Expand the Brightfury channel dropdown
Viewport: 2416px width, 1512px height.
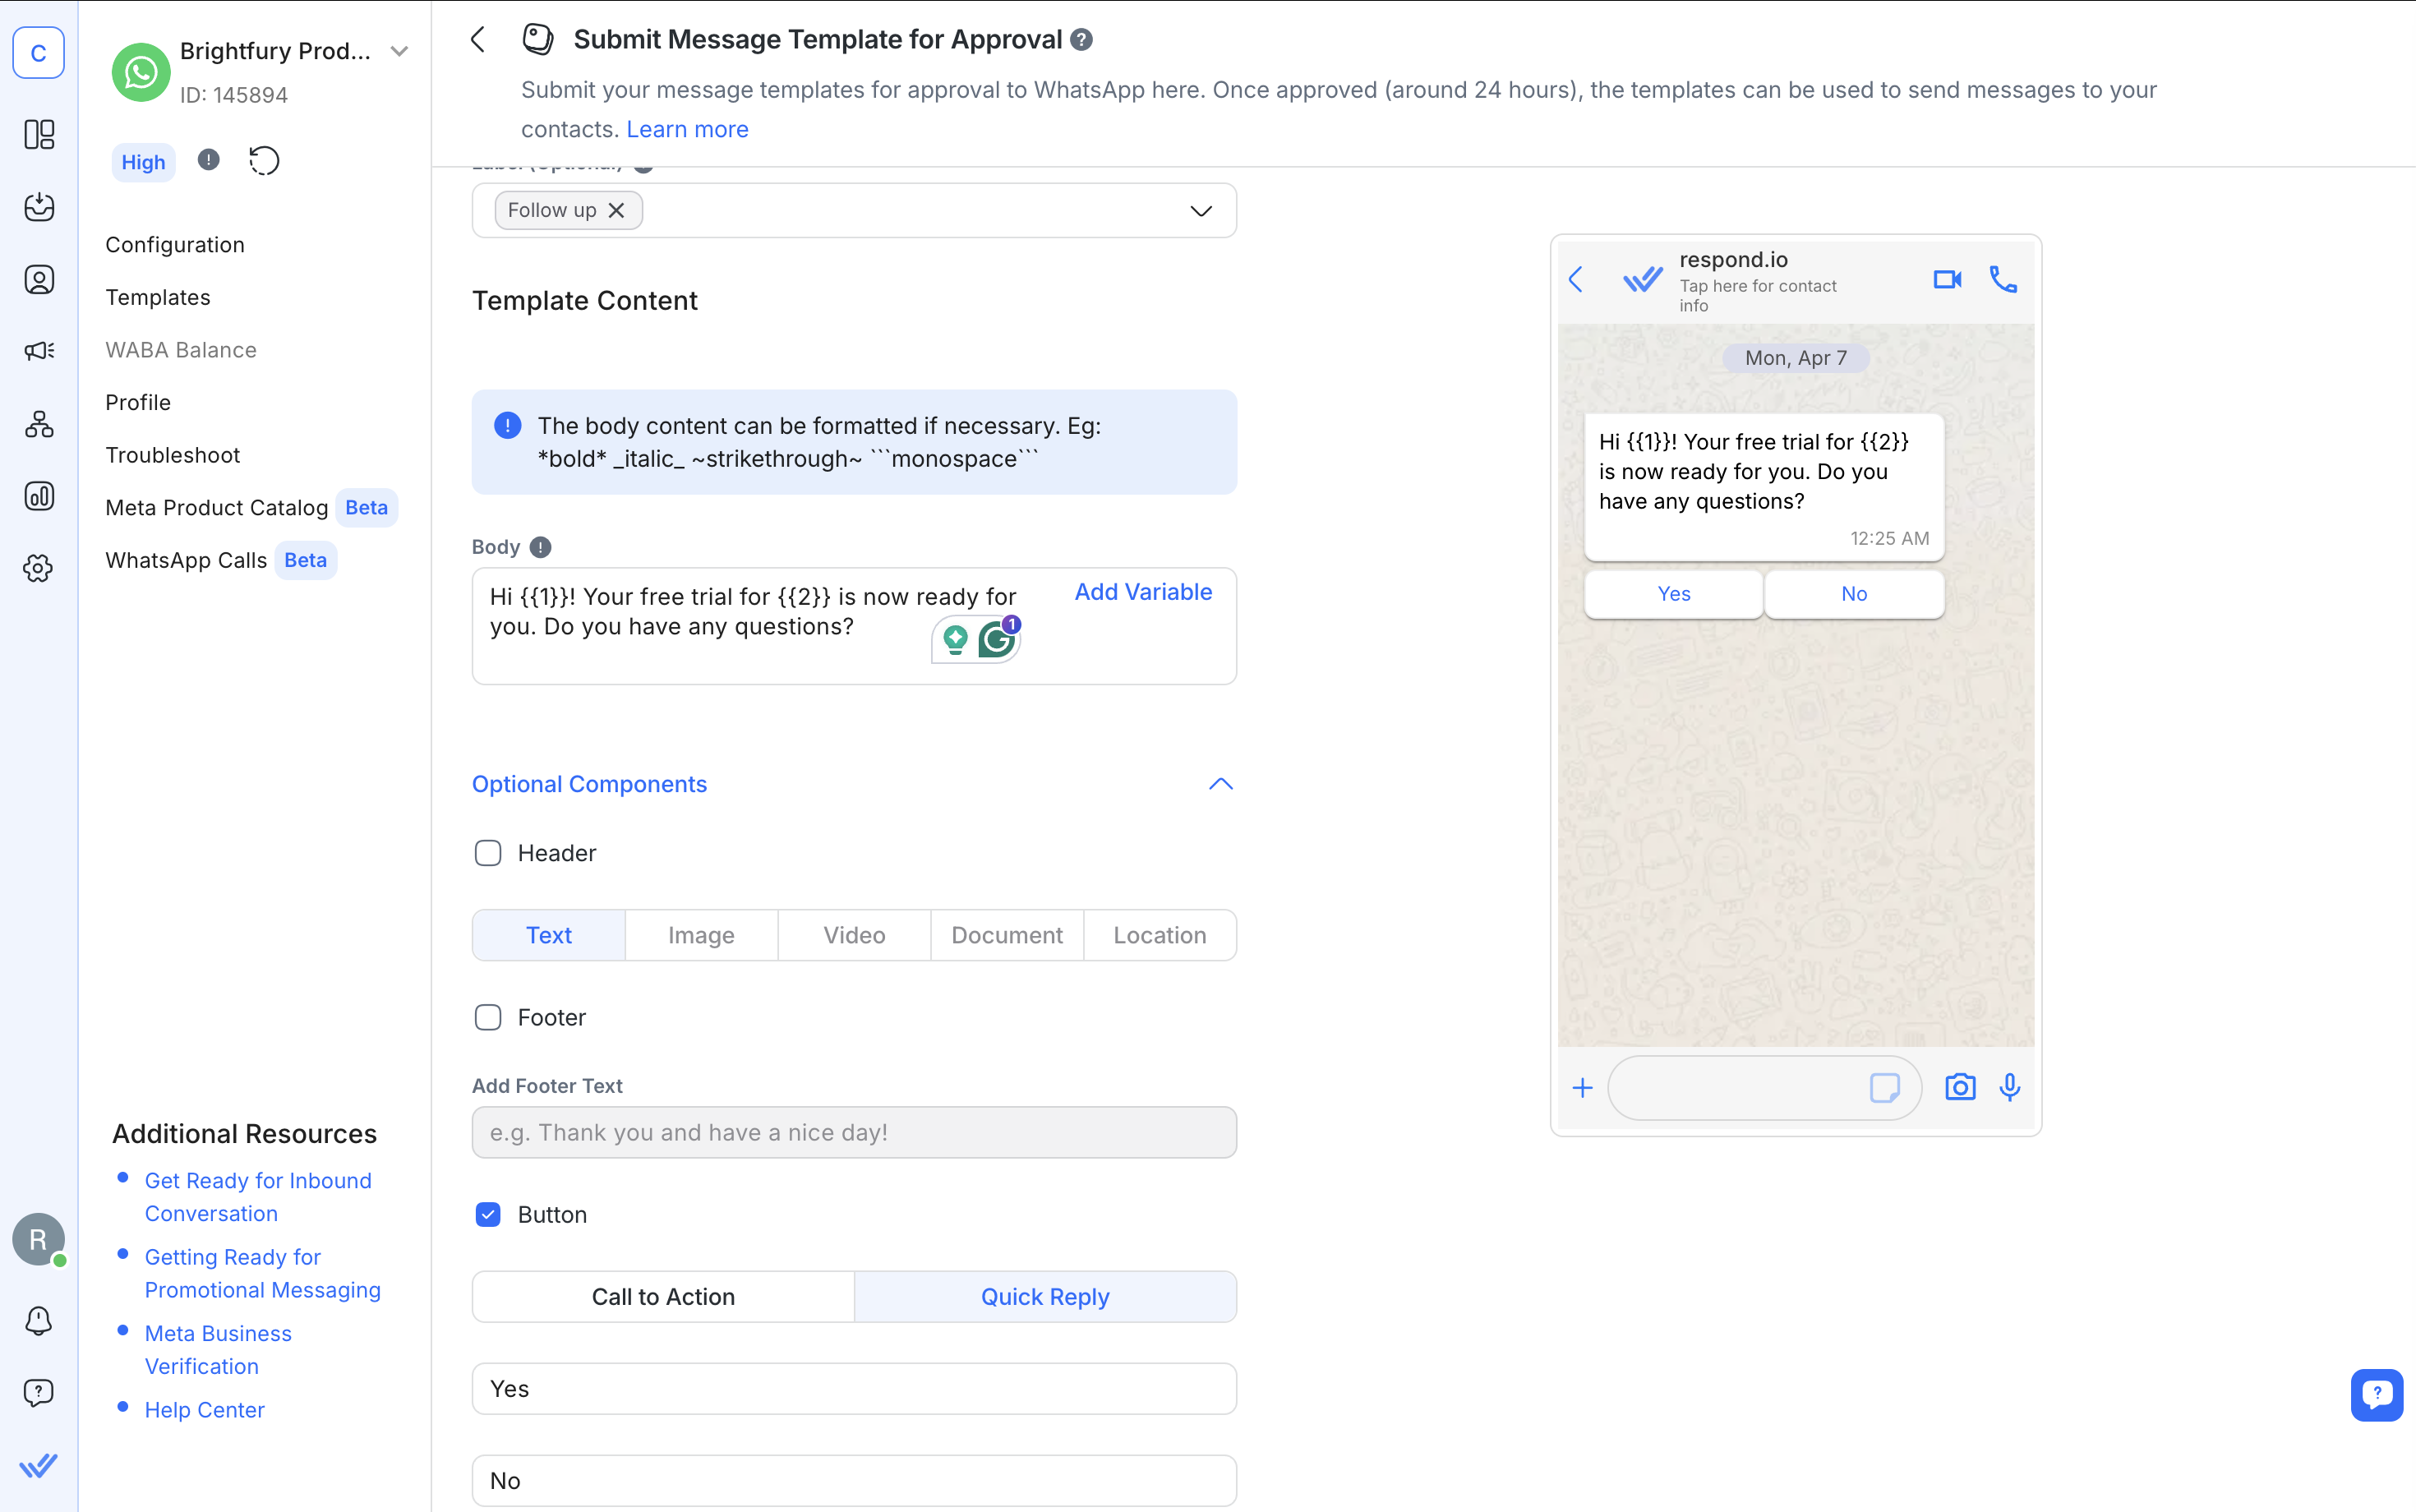coord(399,51)
